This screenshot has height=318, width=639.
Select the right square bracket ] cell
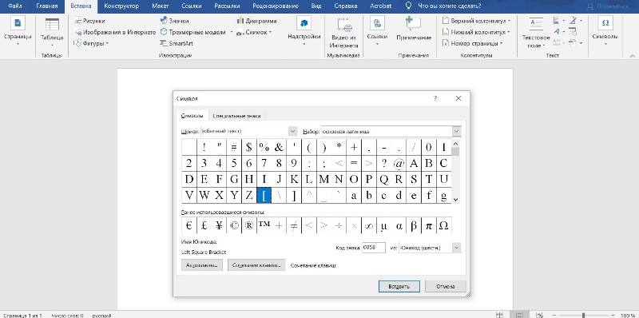[x=294, y=195]
